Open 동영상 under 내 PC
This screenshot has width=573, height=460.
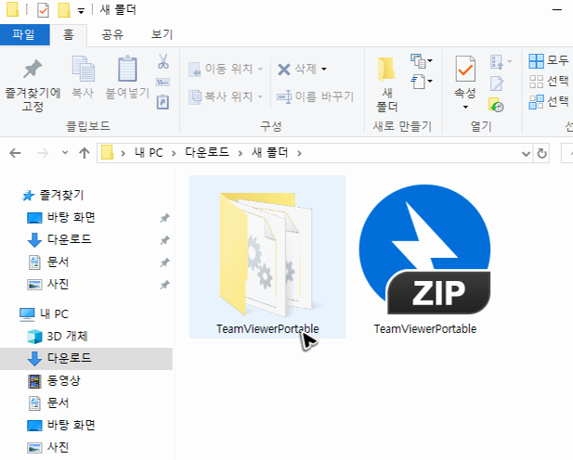point(63,381)
